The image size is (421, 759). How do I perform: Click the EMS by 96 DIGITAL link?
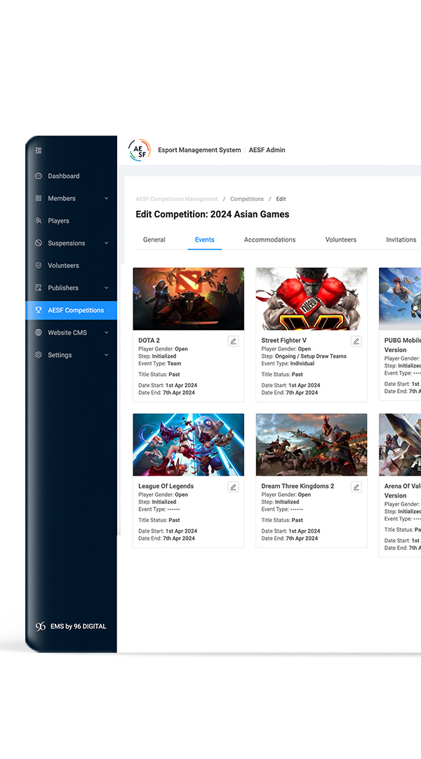[x=79, y=626]
